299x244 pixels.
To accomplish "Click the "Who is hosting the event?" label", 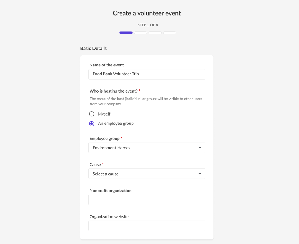I will (113, 91).
